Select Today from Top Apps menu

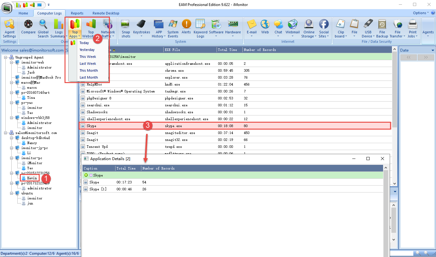pyautogui.click(x=88, y=43)
